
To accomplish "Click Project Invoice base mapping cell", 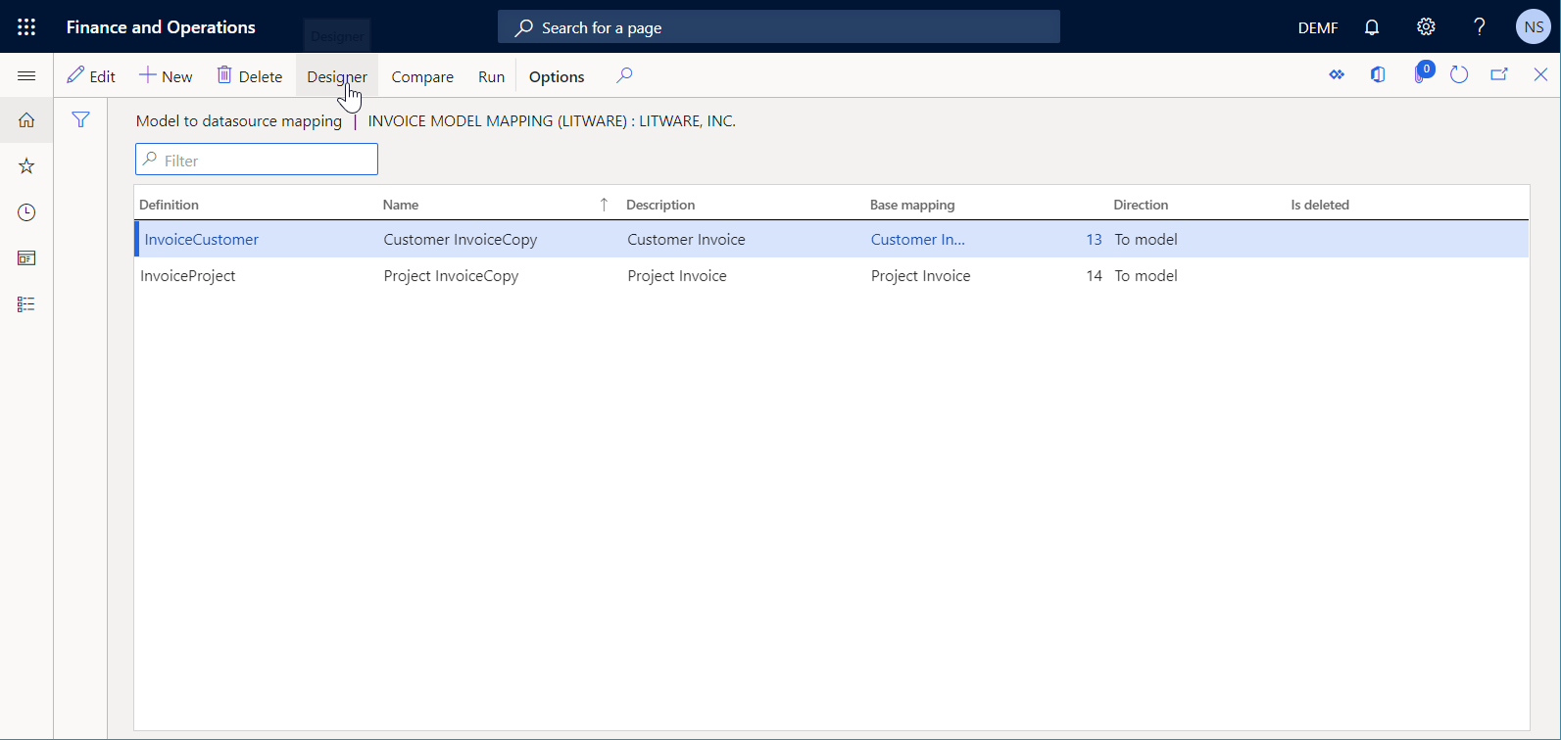I will tap(921, 276).
